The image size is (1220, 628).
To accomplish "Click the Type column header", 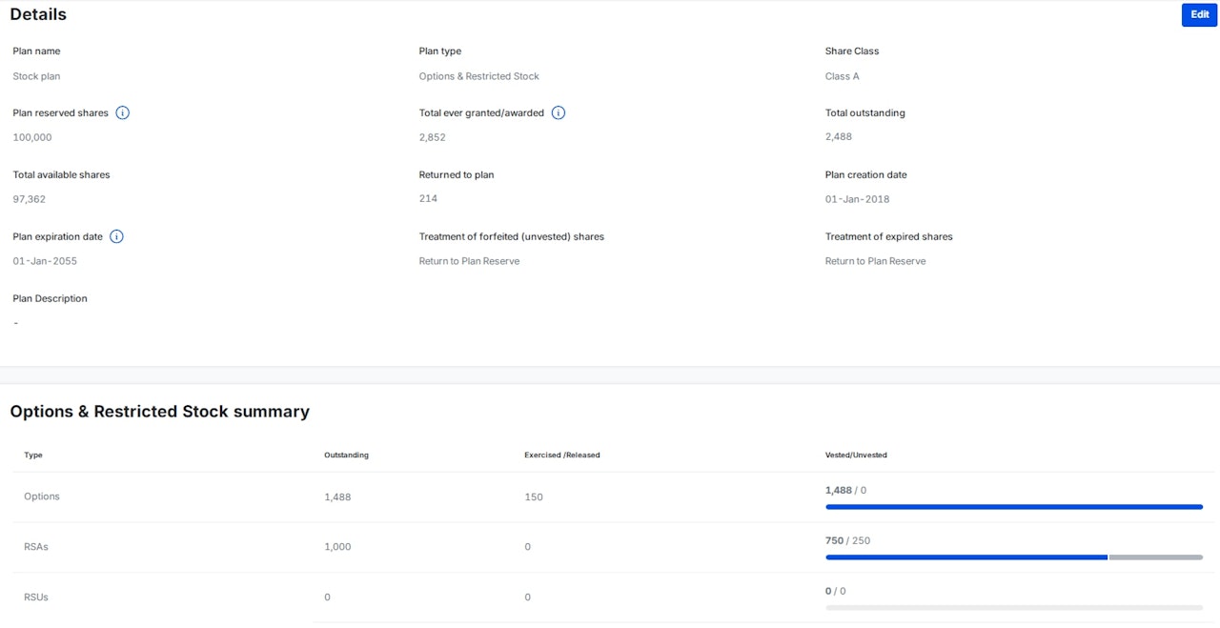I will pos(33,456).
